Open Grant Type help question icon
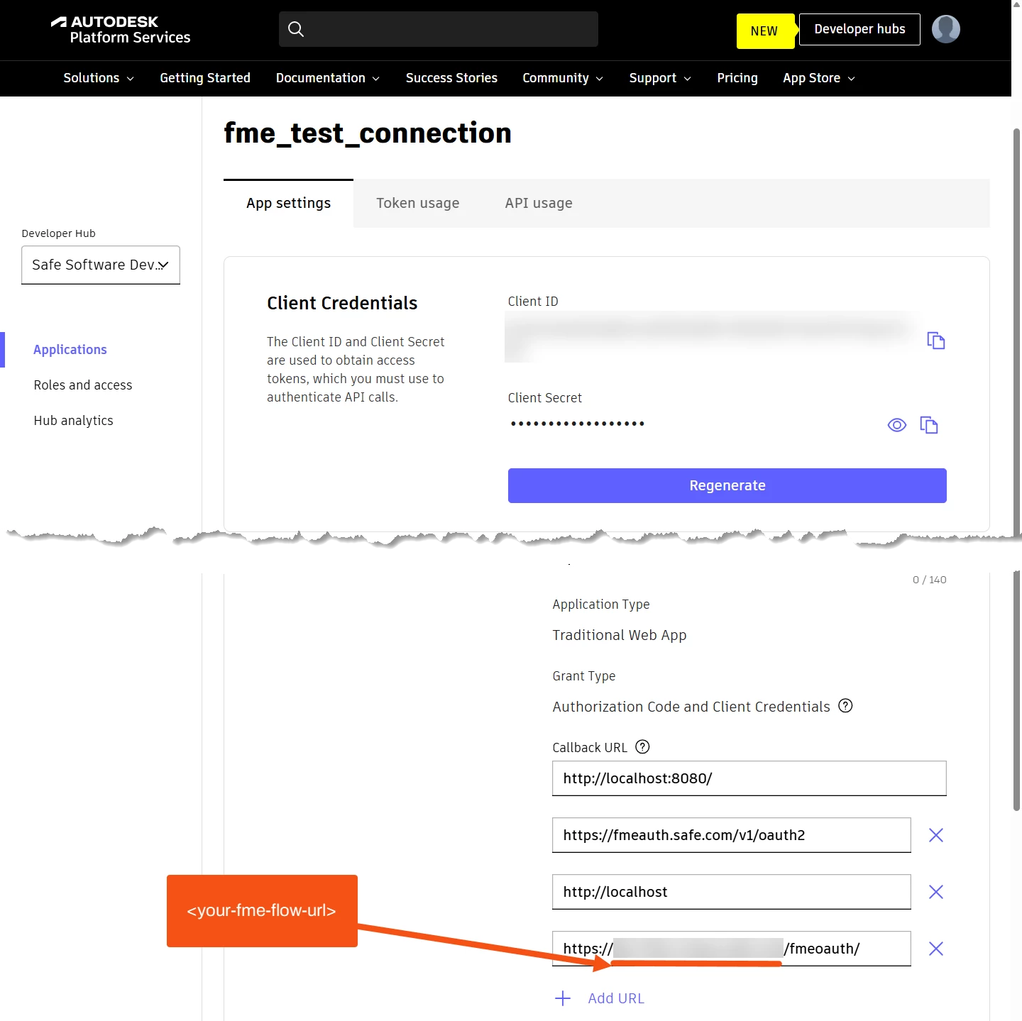 click(845, 706)
